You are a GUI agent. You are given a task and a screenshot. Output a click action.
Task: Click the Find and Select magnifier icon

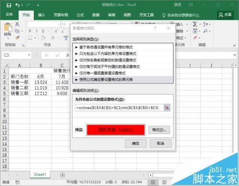[206, 31]
